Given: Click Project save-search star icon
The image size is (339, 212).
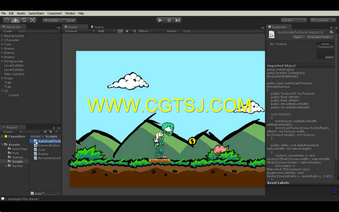Looking at the screenshot, I should click(56, 132).
